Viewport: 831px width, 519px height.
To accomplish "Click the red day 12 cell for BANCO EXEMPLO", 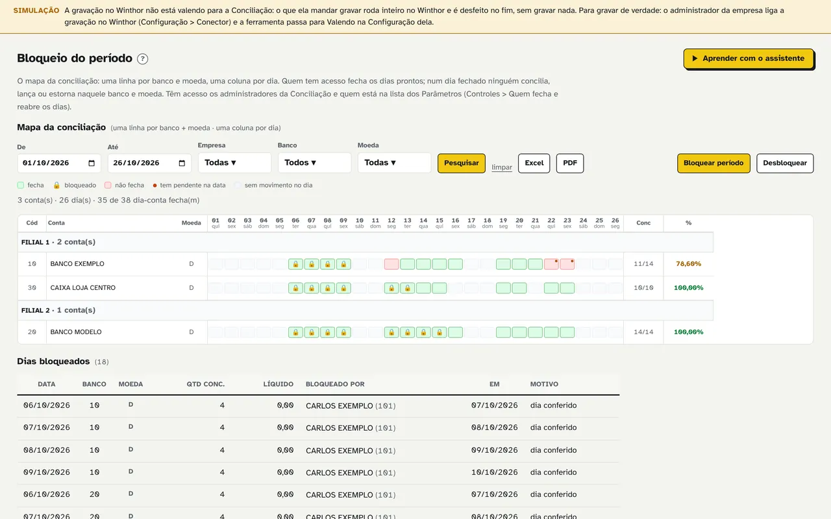I will click(391, 264).
